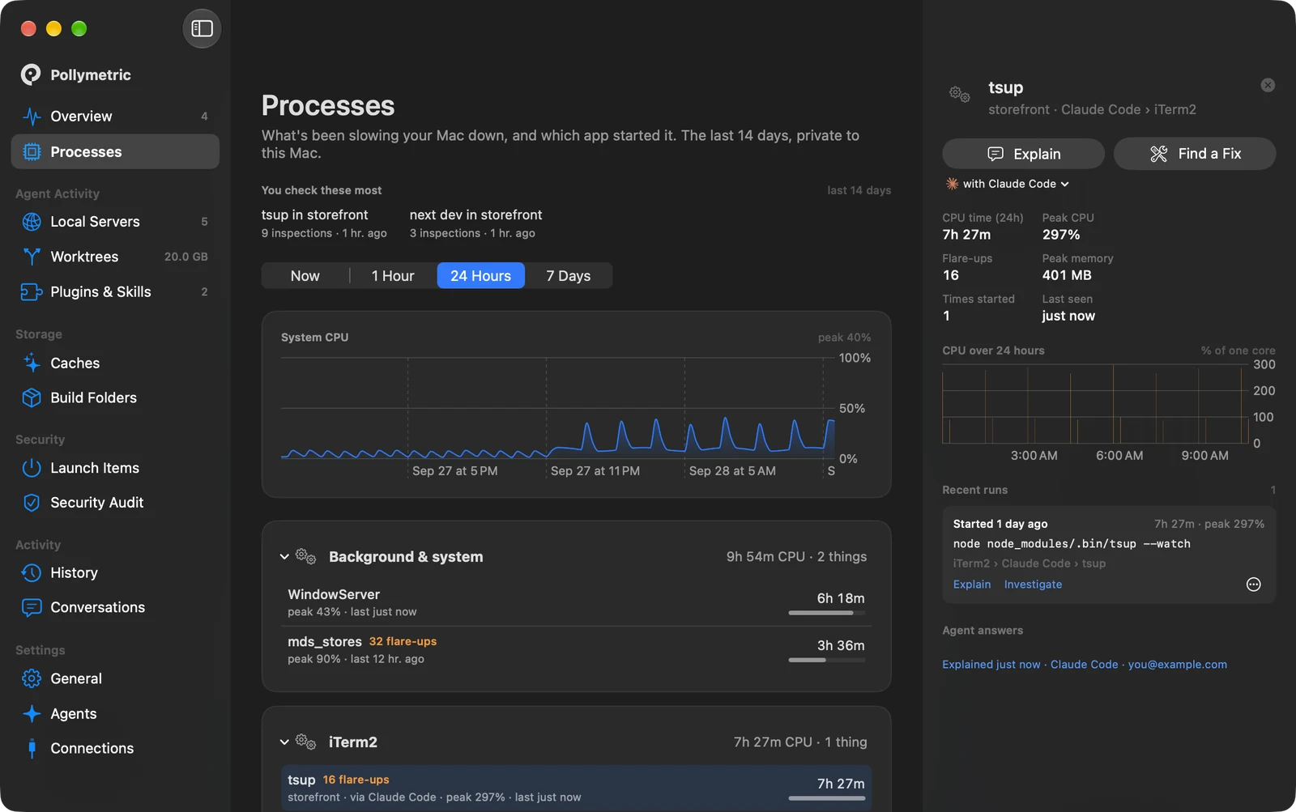Click the Peak memory 401 MB value

click(x=1067, y=275)
